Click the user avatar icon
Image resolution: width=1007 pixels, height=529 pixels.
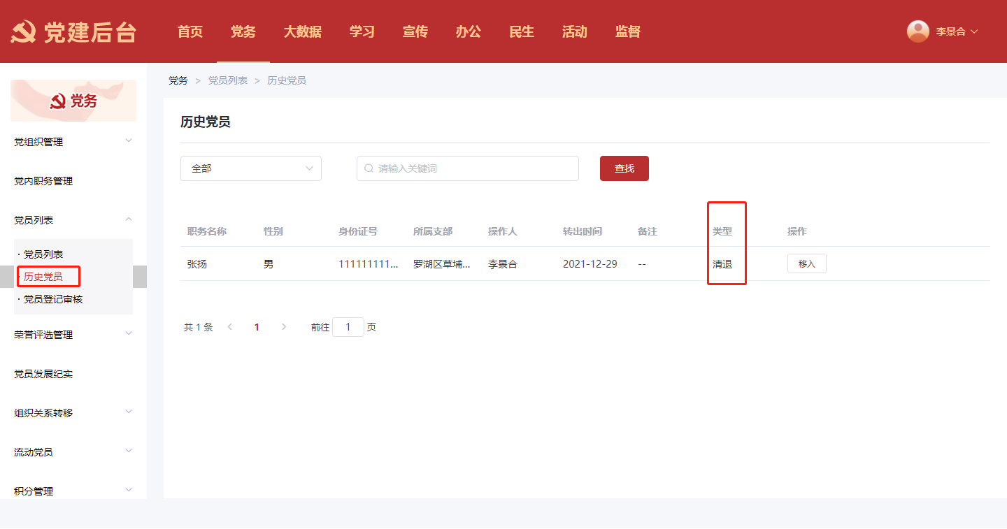(x=917, y=31)
